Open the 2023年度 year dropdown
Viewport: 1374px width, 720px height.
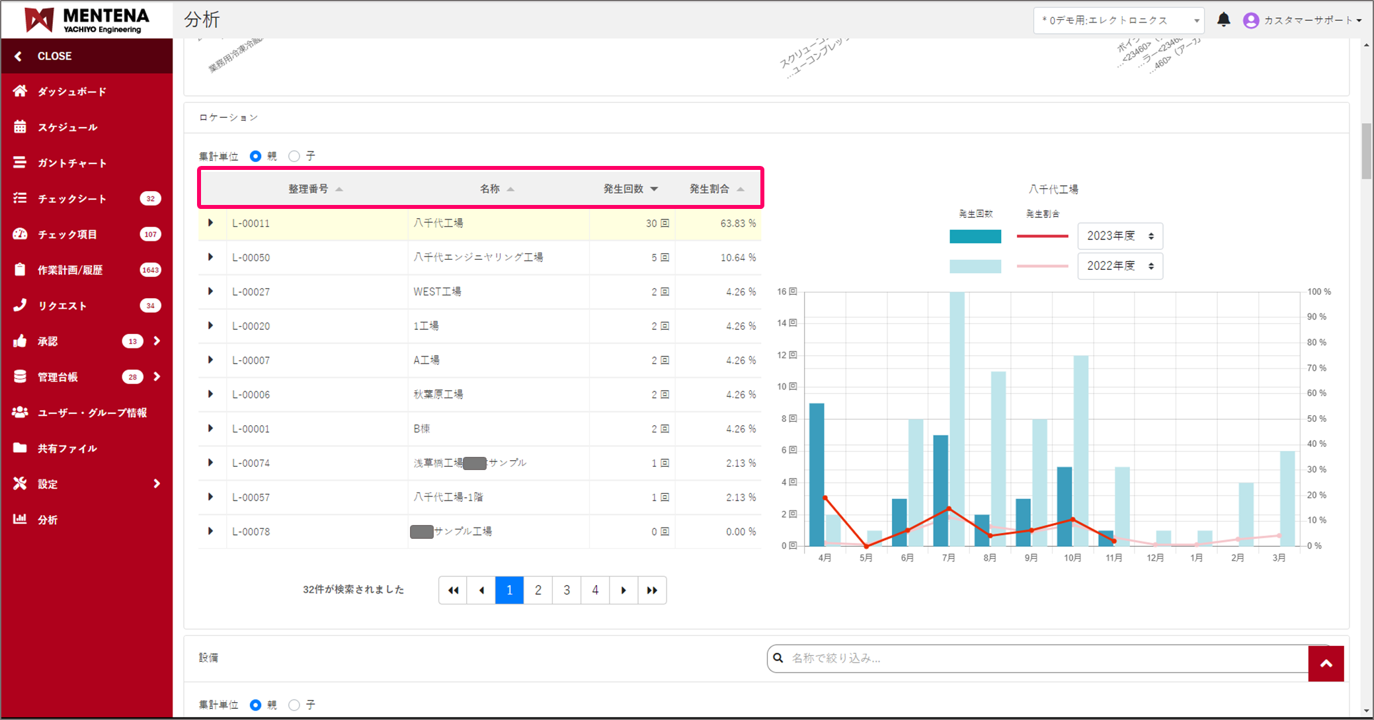point(1119,236)
